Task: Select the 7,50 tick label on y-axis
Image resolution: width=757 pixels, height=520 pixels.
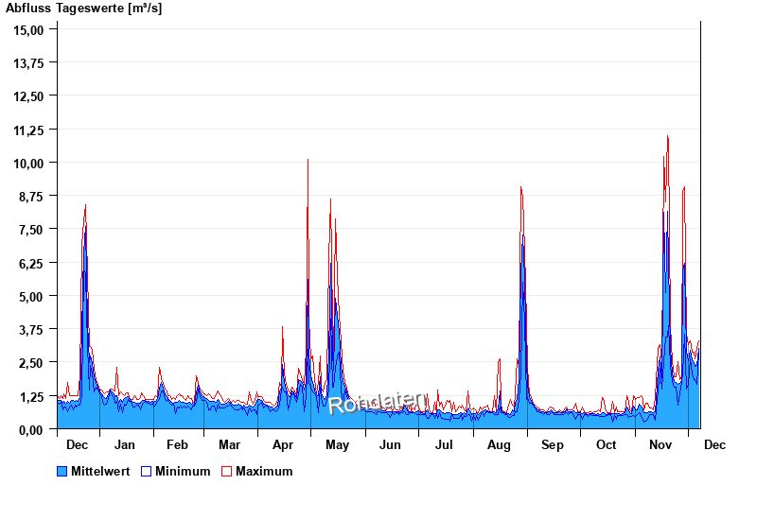Action: coord(32,230)
